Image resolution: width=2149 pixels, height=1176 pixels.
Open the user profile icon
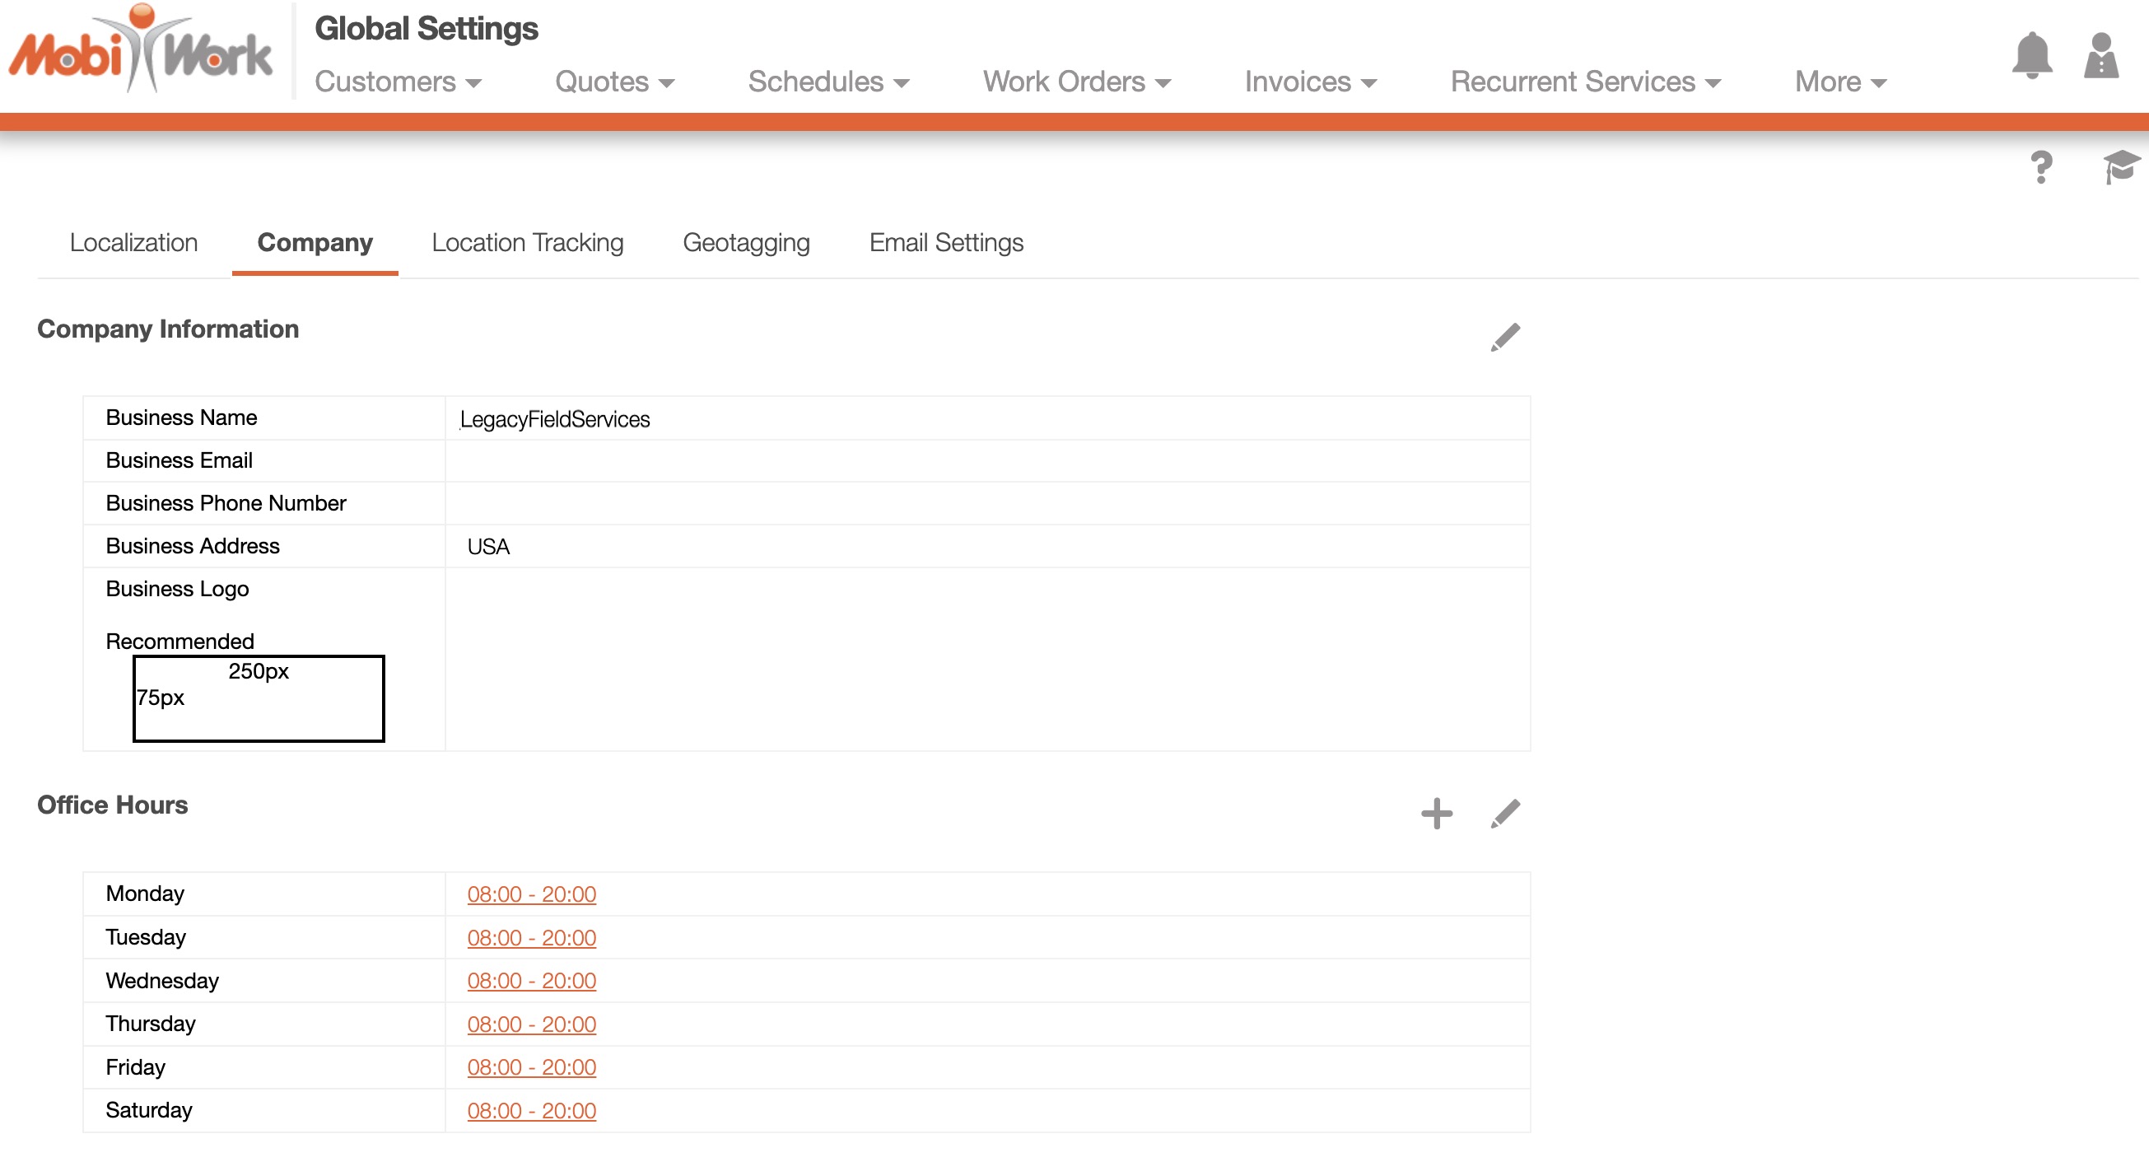click(x=2100, y=56)
